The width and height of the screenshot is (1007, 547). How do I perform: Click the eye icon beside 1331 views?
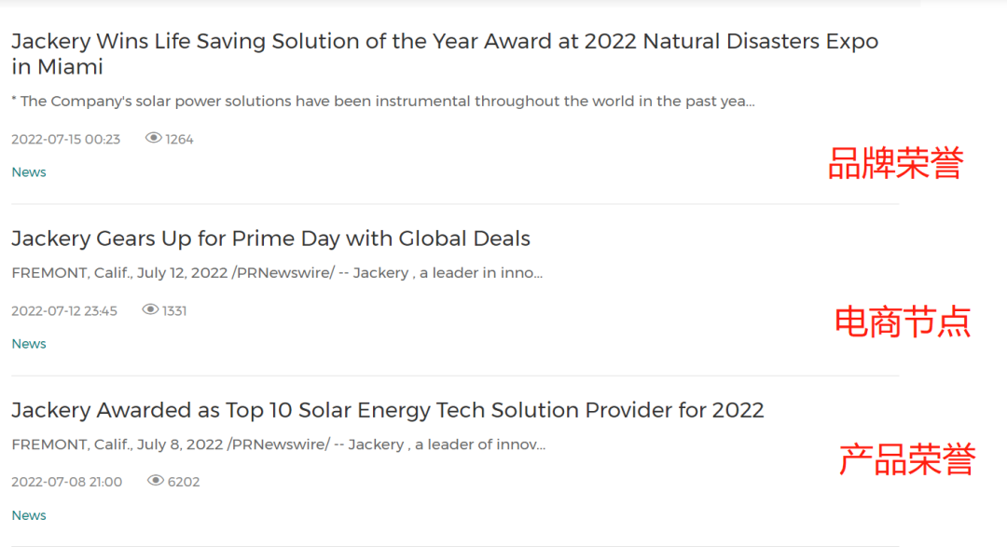point(150,310)
